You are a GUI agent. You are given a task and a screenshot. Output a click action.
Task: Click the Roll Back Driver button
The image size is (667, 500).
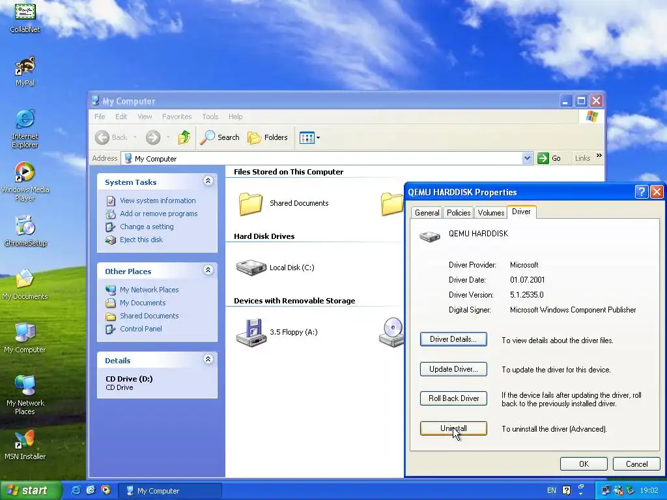click(453, 398)
